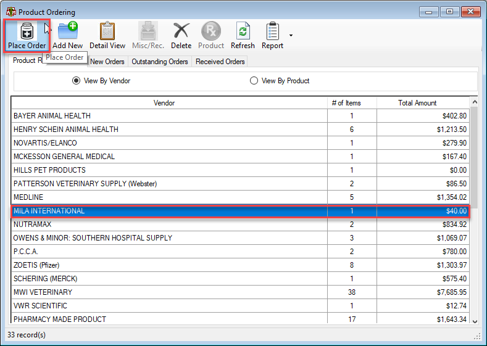Click the Place Order toolbar icon

(27, 31)
